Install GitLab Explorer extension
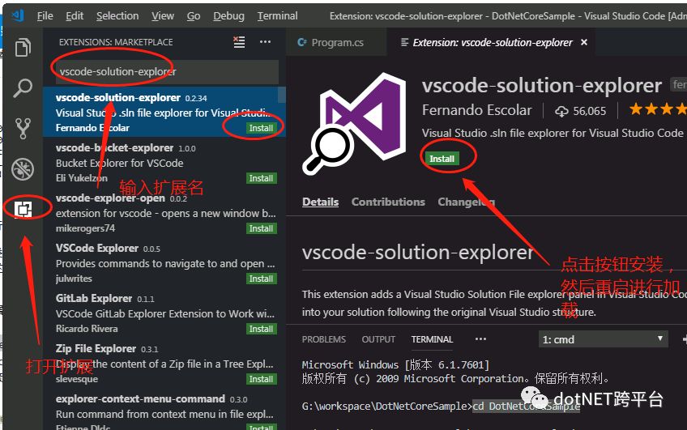 [261, 329]
